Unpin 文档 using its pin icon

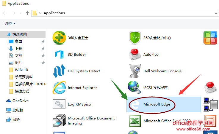[x=43, y=56]
